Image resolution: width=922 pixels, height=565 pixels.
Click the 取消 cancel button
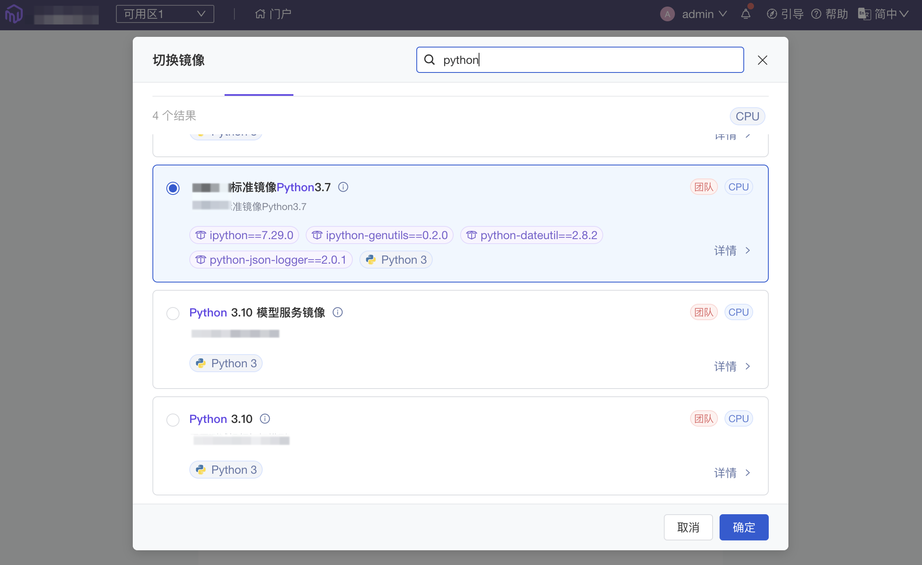click(x=689, y=527)
